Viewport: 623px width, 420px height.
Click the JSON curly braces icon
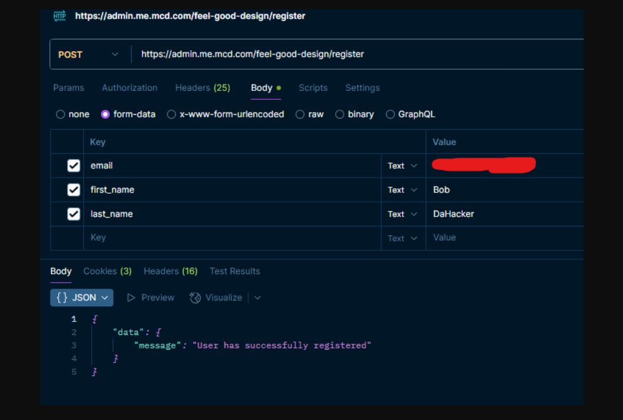click(x=62, y=298)
